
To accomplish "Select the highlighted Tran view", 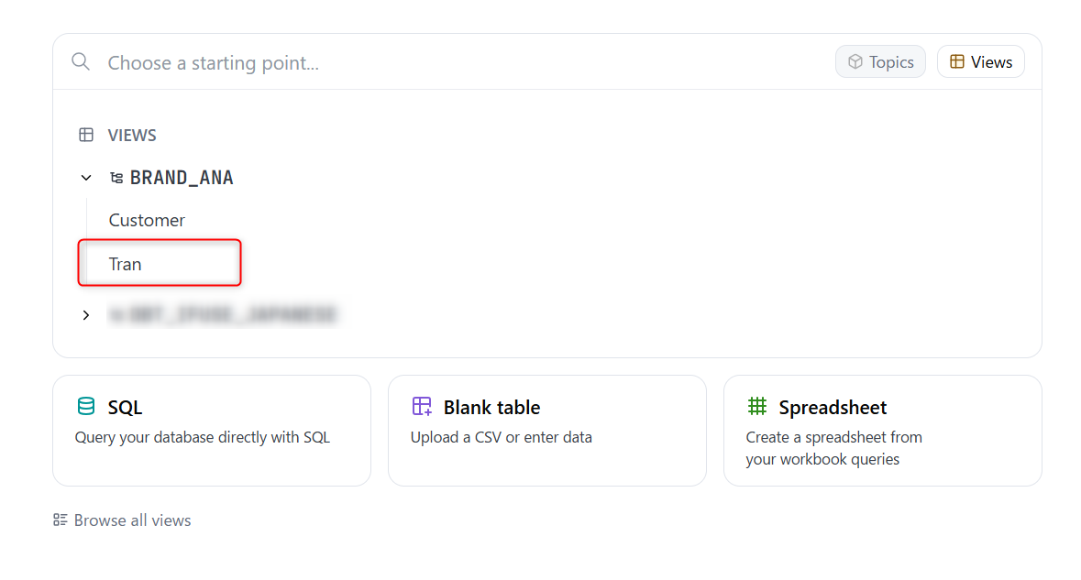I will coord(125,263).
